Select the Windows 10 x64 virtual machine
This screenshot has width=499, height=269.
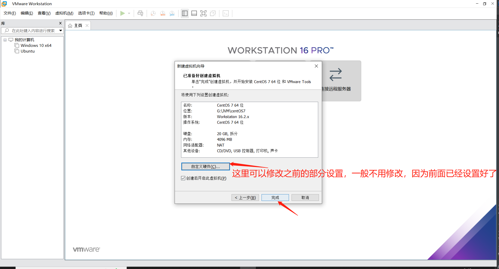tap(36, 46)
